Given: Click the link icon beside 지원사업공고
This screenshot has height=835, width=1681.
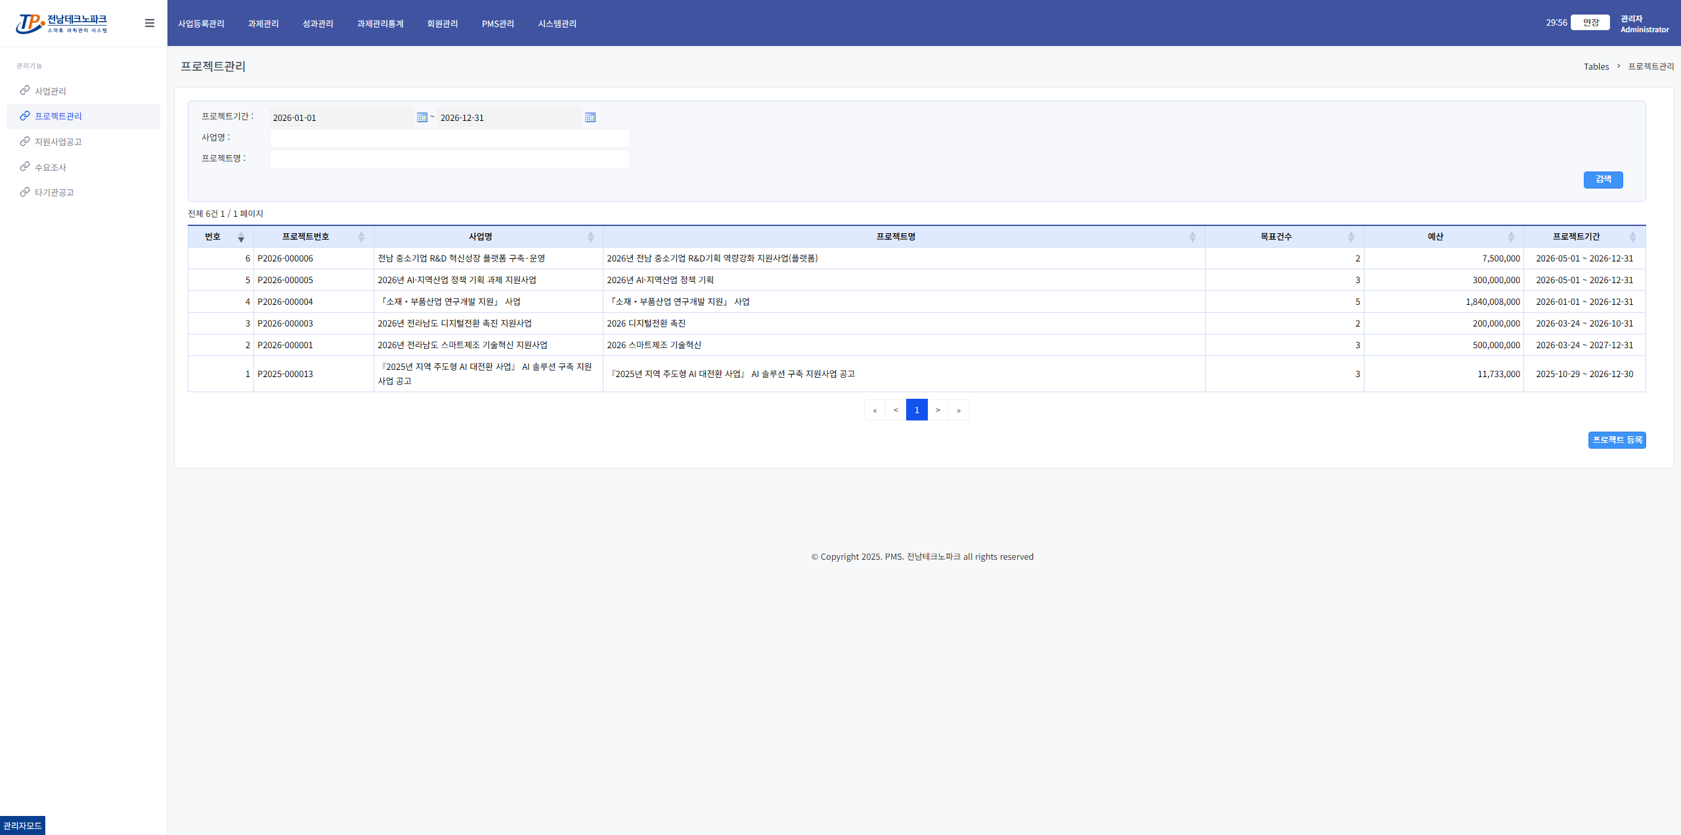Looking at the screenshot, I should [25, 141].
